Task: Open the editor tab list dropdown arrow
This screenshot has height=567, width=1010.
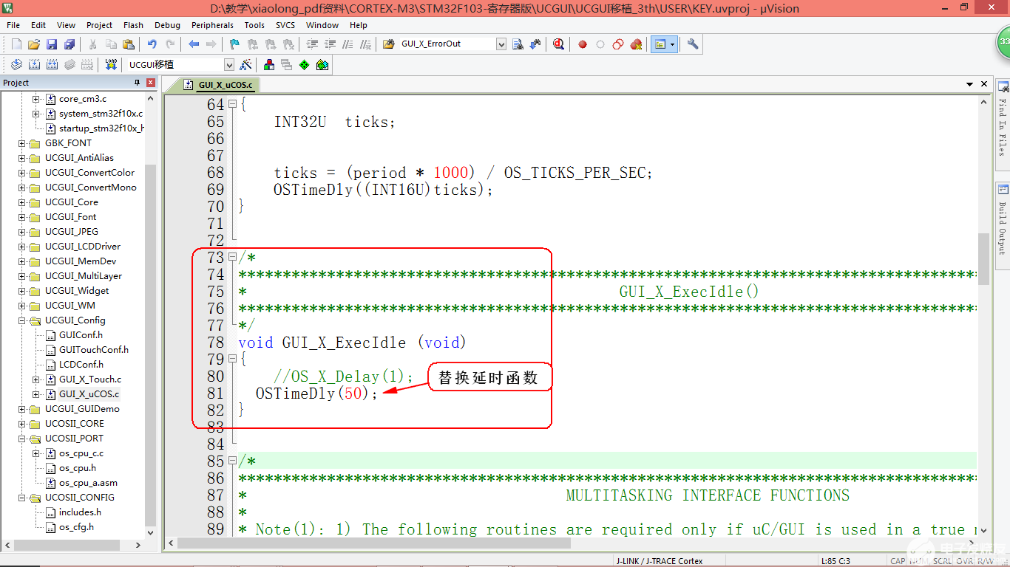Action: tap(970, 84)
